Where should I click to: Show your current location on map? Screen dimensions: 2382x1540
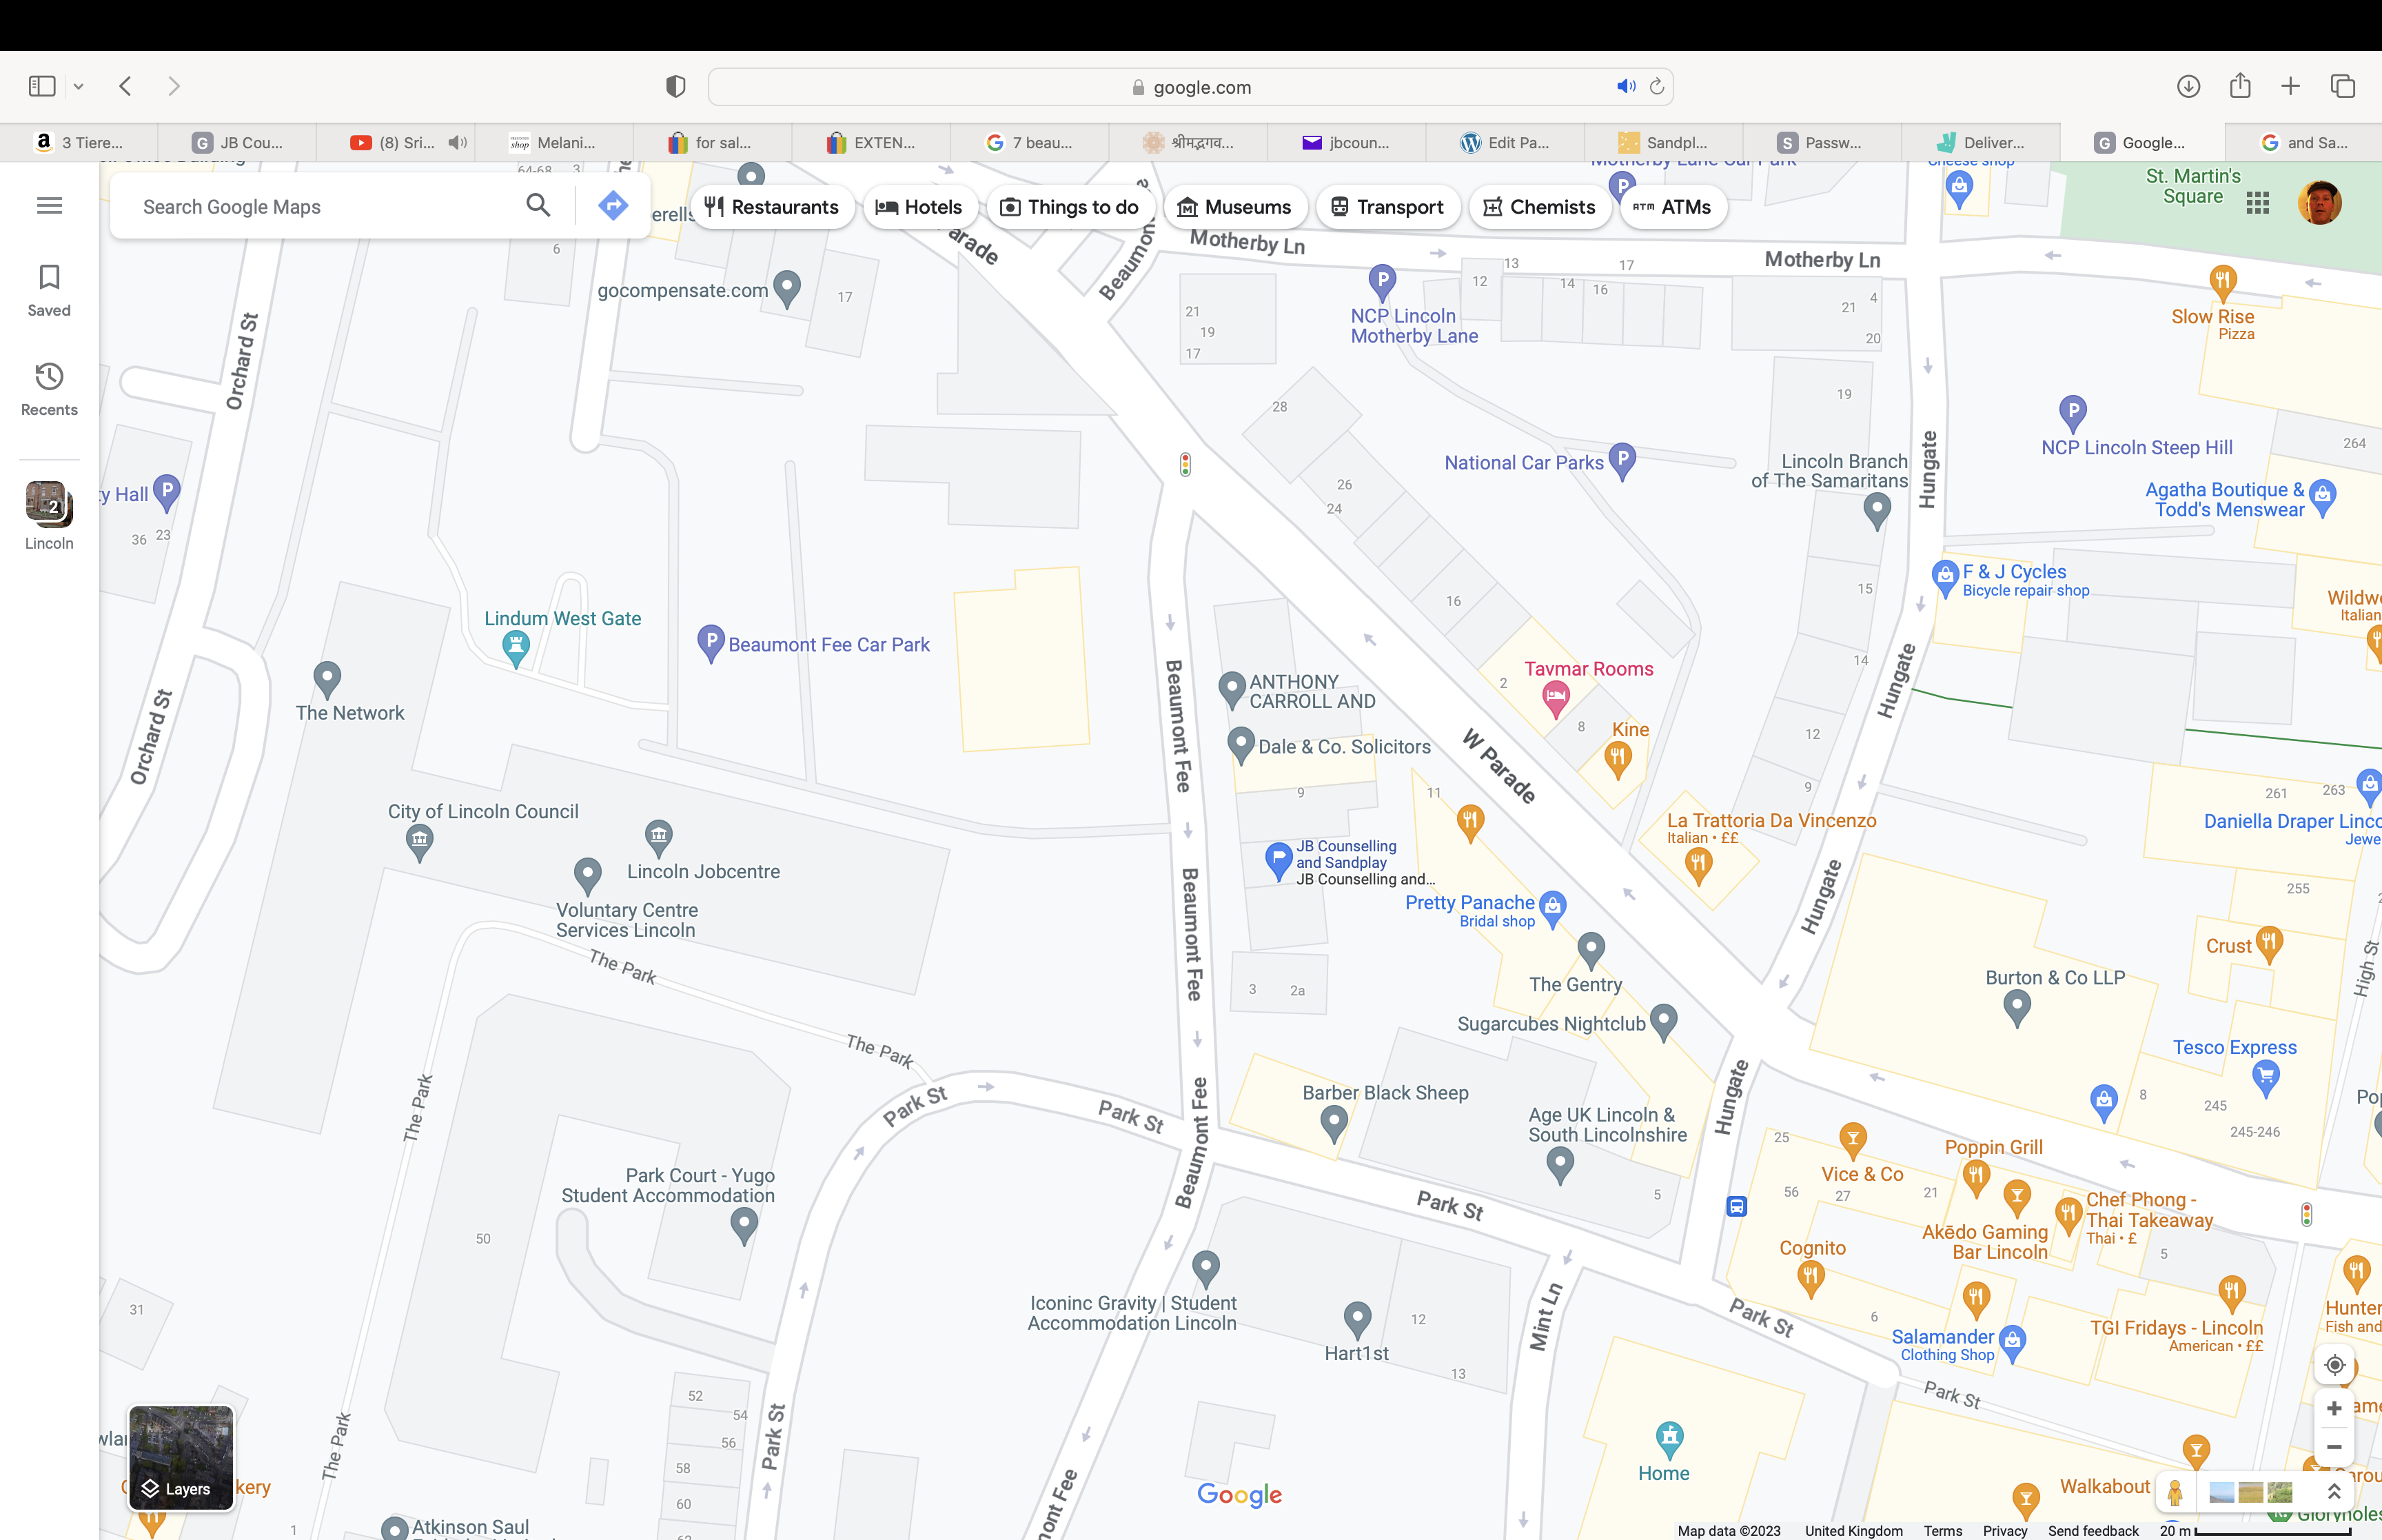(2334, 1365)
